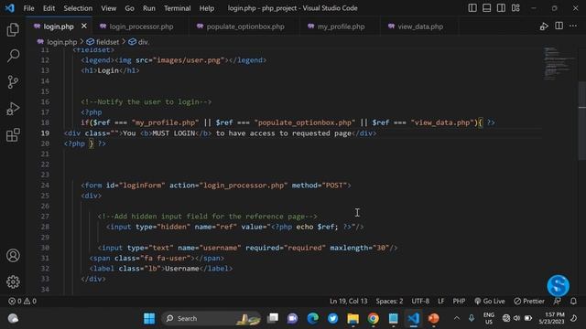This screenshot has height=329, width=586.
Task: Open errors and warnings status item
Action: point(22,301)
